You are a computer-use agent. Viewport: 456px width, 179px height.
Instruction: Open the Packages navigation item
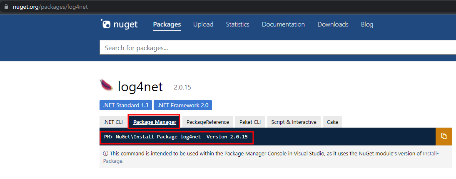click(167, 24)
